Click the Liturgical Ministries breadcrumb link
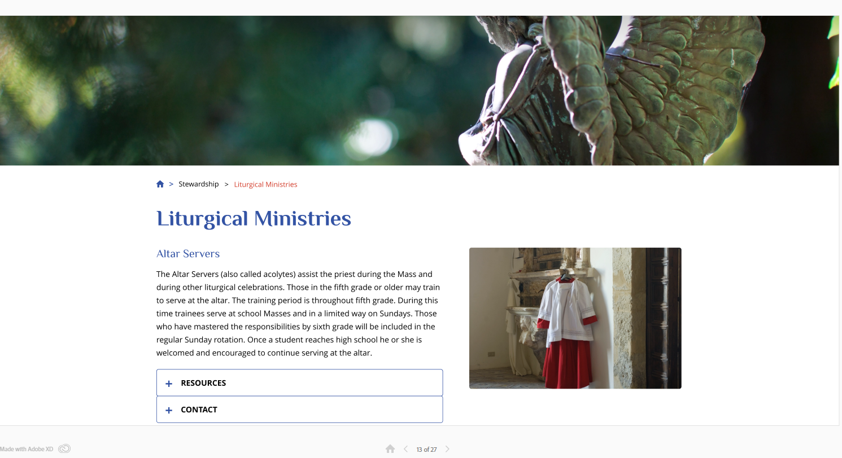 (x=265, y=184)
